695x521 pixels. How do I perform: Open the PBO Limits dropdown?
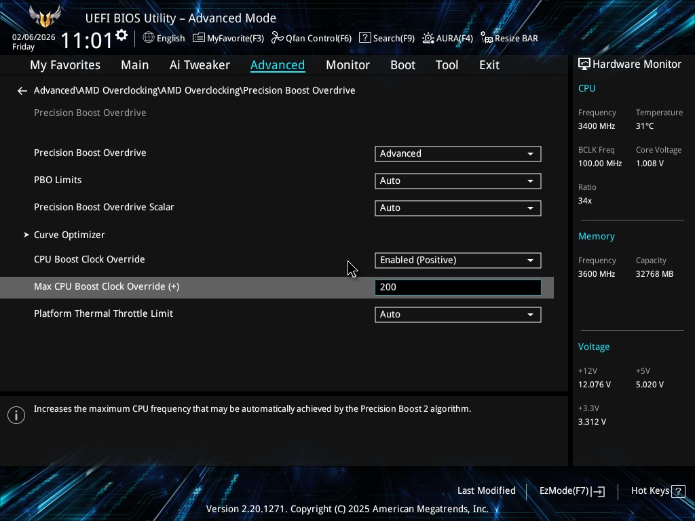(x=458, y=180)
